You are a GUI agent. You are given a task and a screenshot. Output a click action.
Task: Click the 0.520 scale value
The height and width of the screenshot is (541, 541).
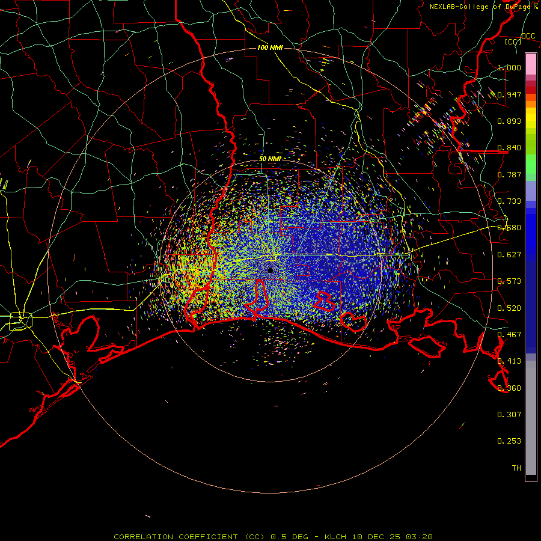tap(509, 308)
